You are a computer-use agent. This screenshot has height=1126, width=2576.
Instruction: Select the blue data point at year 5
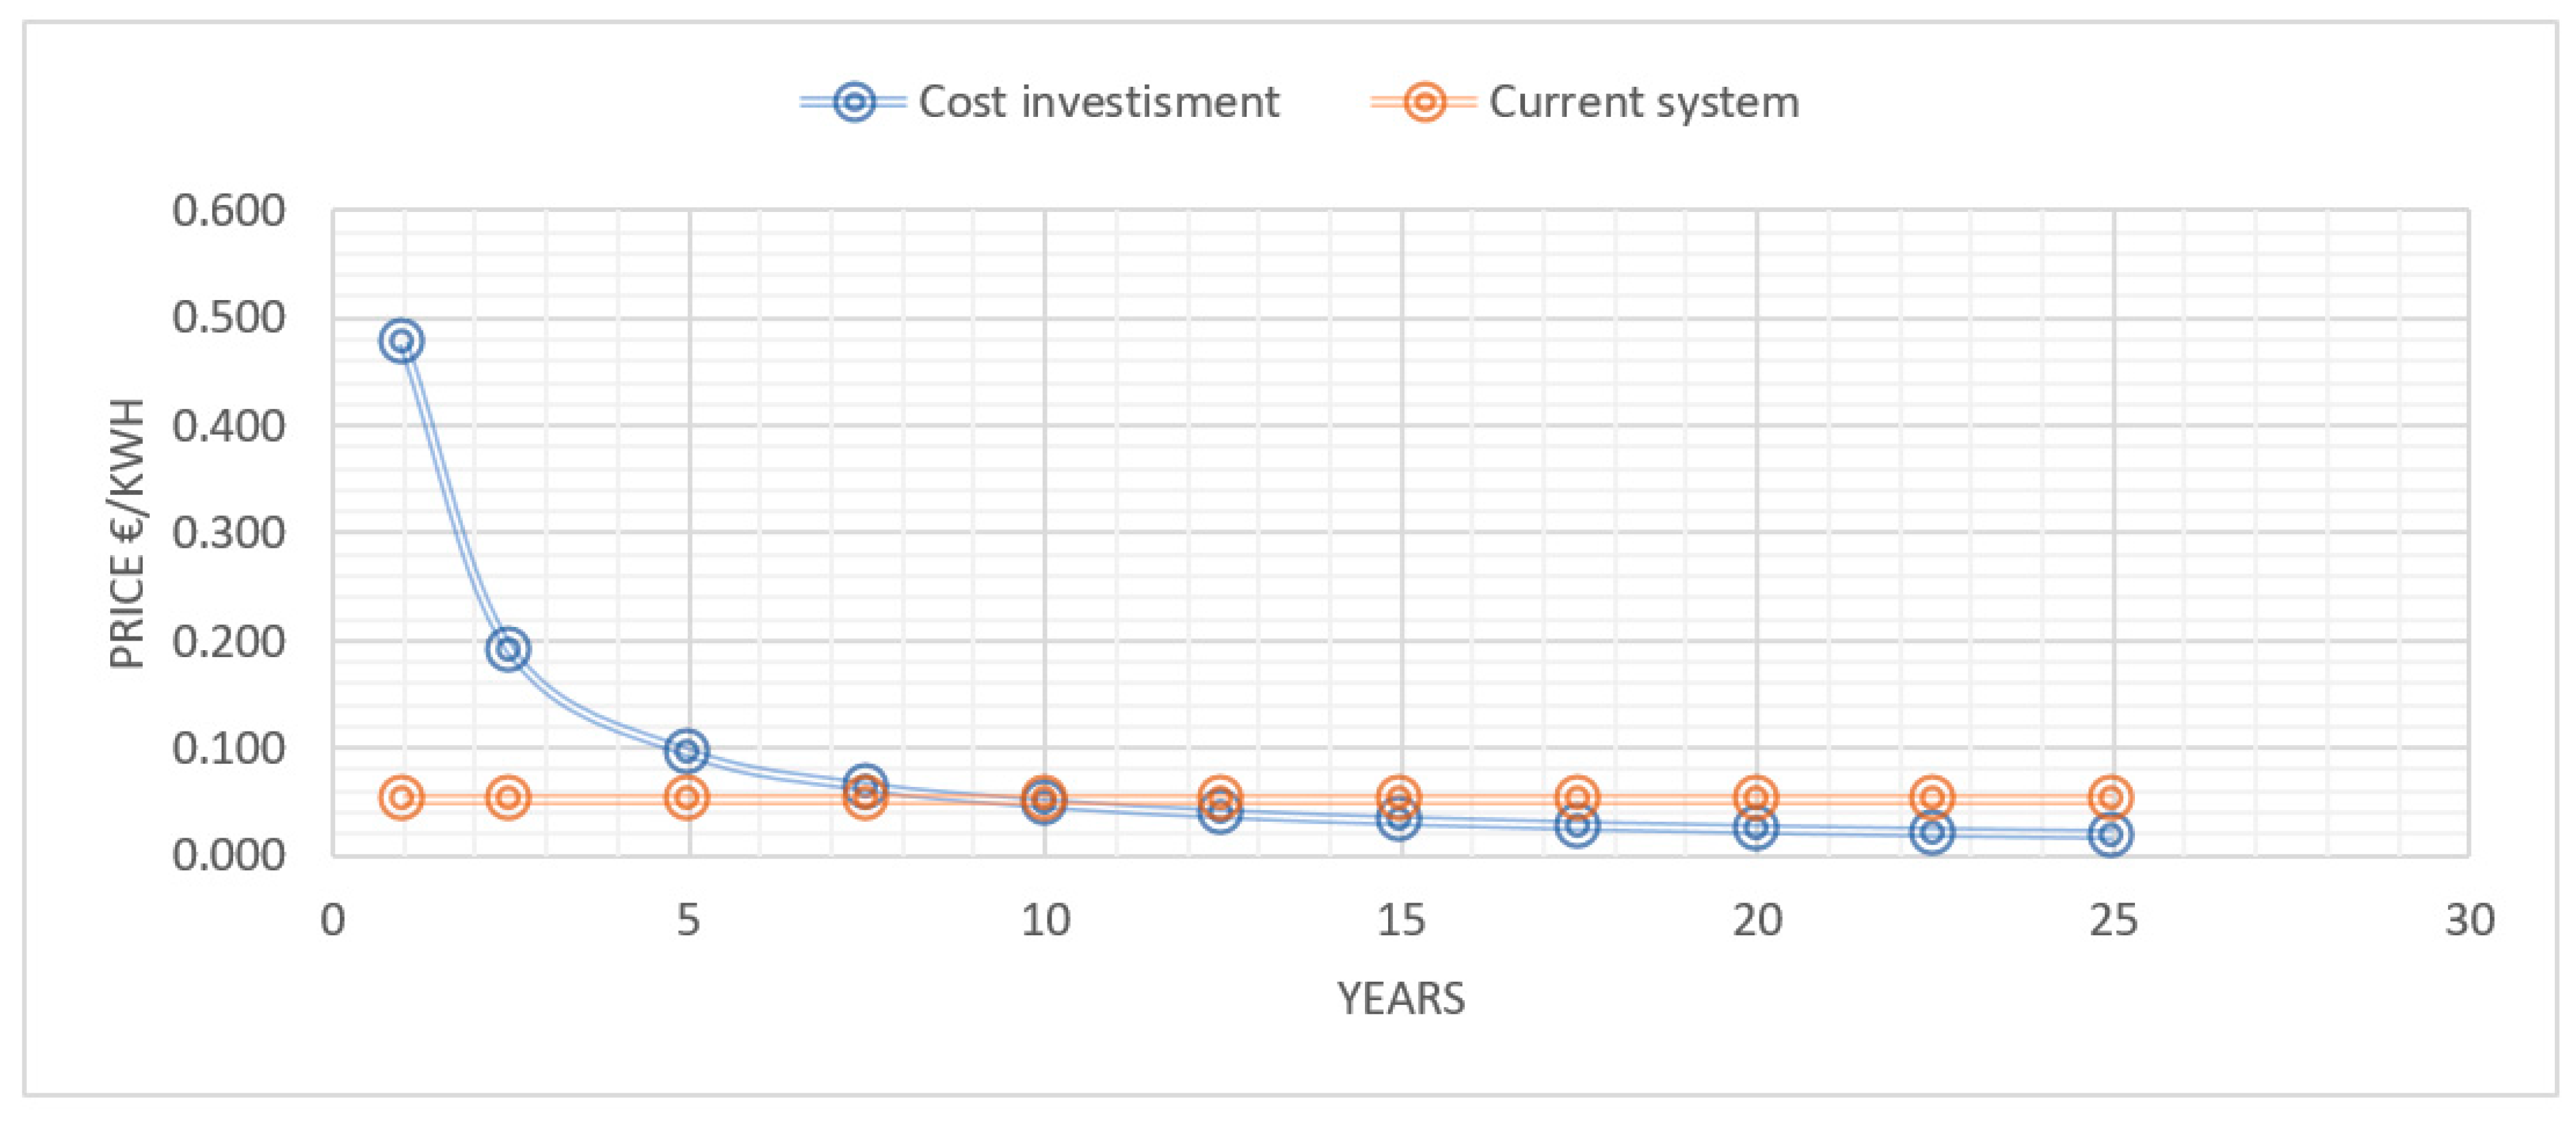pyautogui.click(x=687, y=750)
